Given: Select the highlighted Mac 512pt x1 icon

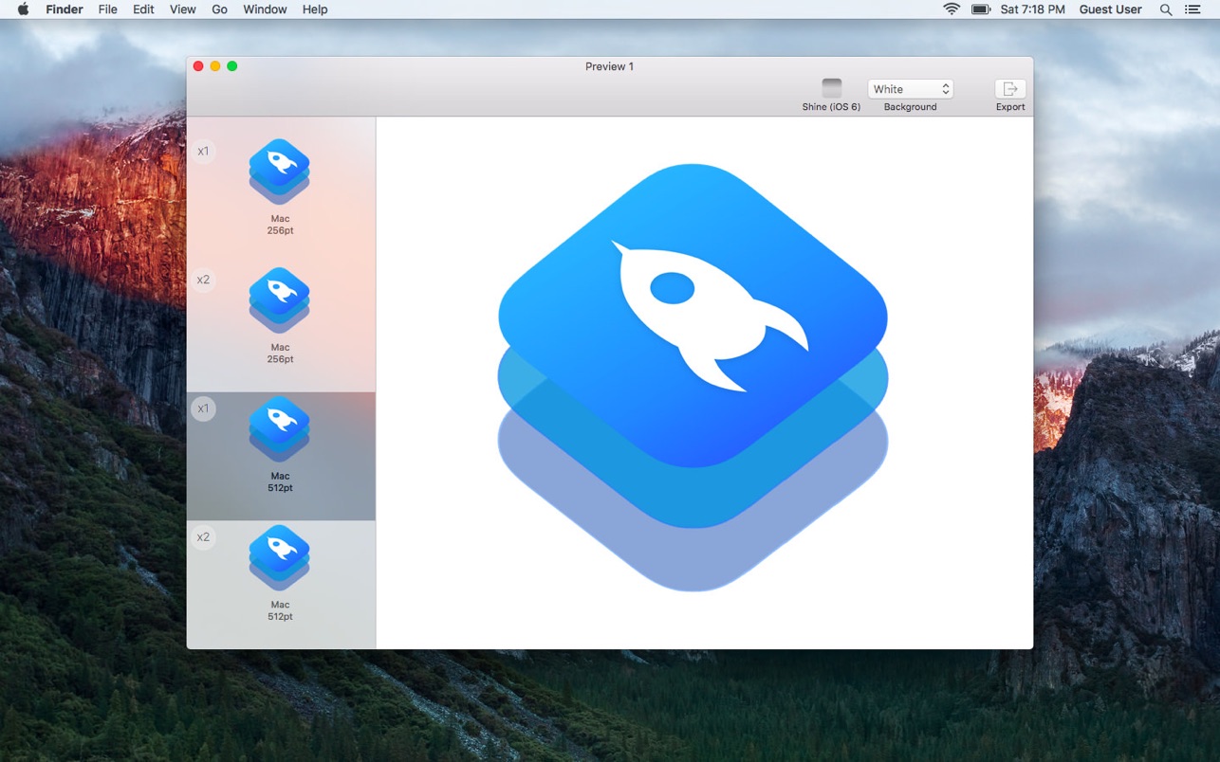Looking at the screenshot, I should pos(280,429).
